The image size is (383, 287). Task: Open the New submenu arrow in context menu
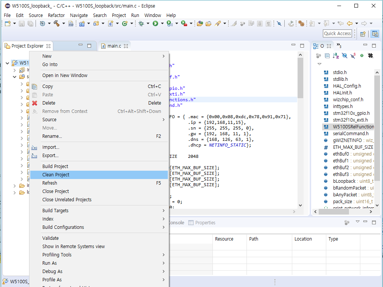point(164,56)
